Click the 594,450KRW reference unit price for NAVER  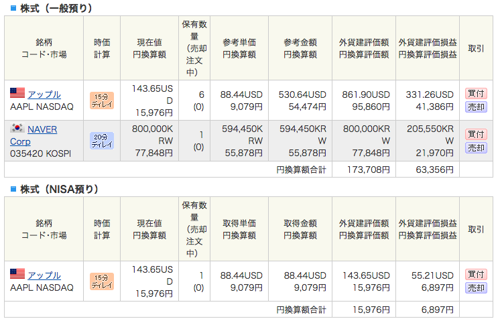(x=242, y=135)
